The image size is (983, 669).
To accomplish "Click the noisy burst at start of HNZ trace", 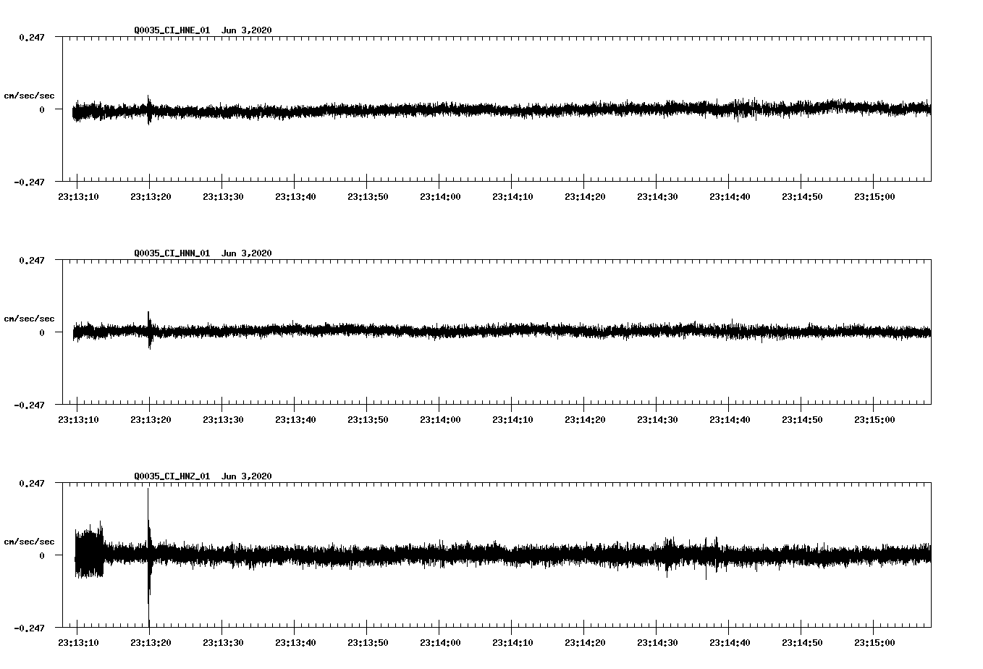I will coord(89,550).
